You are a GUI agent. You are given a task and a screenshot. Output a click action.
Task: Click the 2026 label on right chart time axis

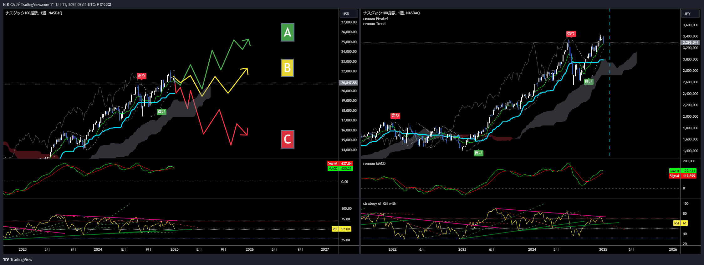point(673,249)
